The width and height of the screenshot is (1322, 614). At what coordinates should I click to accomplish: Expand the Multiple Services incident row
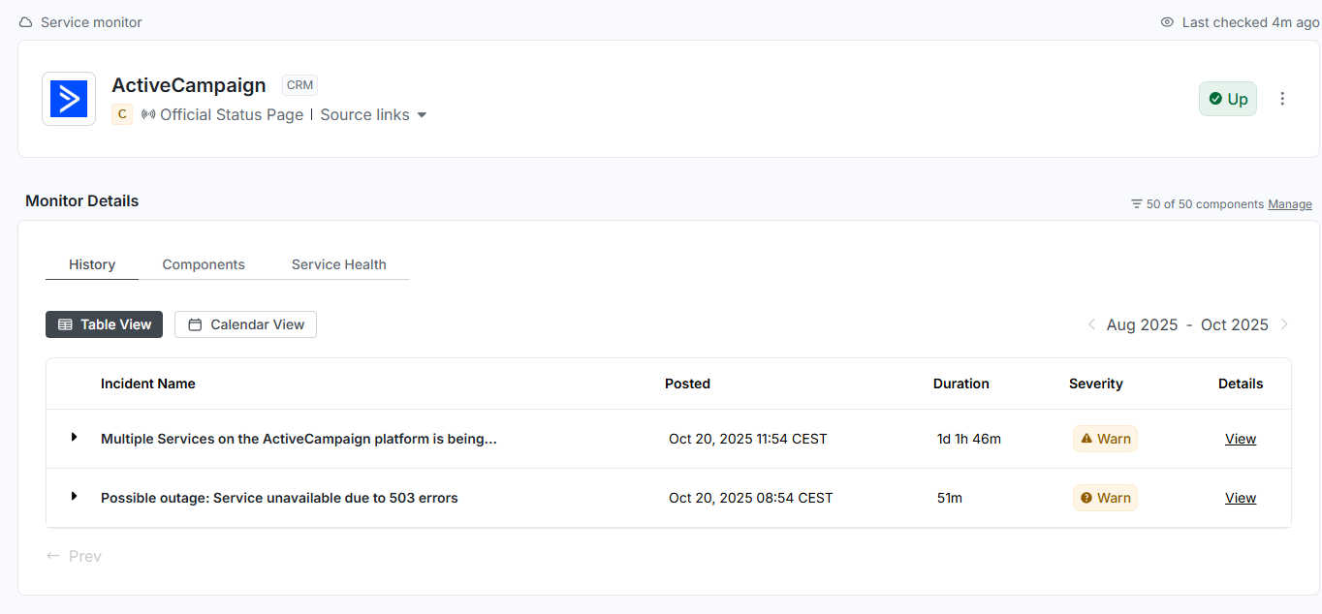tap(74, 438)
